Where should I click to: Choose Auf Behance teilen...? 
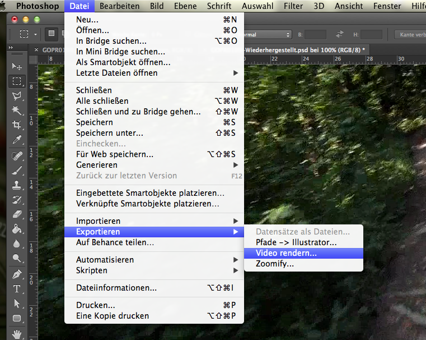point(154,242)
